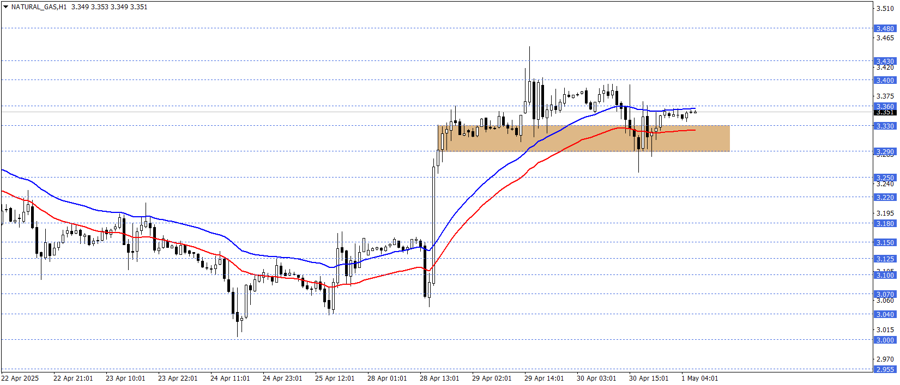Click the 3.330 level price label
Viewport: 900px width, 385px height.
point(885,126)
